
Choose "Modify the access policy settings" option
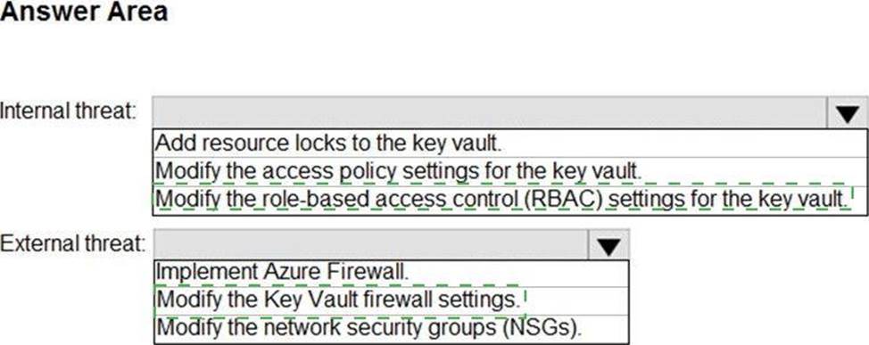pos(509,171)
